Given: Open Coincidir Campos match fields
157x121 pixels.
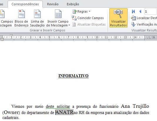Looking at the screenshot, I should 88,18.
